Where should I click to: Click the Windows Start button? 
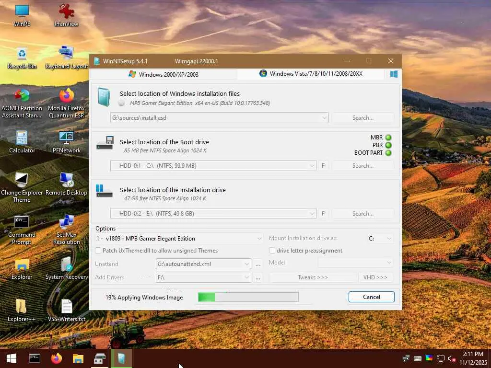(x=12, y=358)
